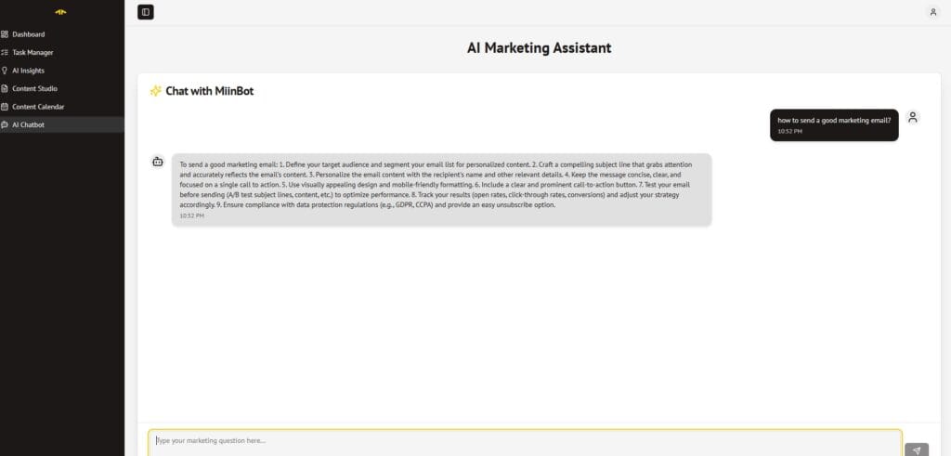The height and width of the screenshot is (456, 951).
Task: Click the Content Calendar icon
Action: tap(5, 107)
